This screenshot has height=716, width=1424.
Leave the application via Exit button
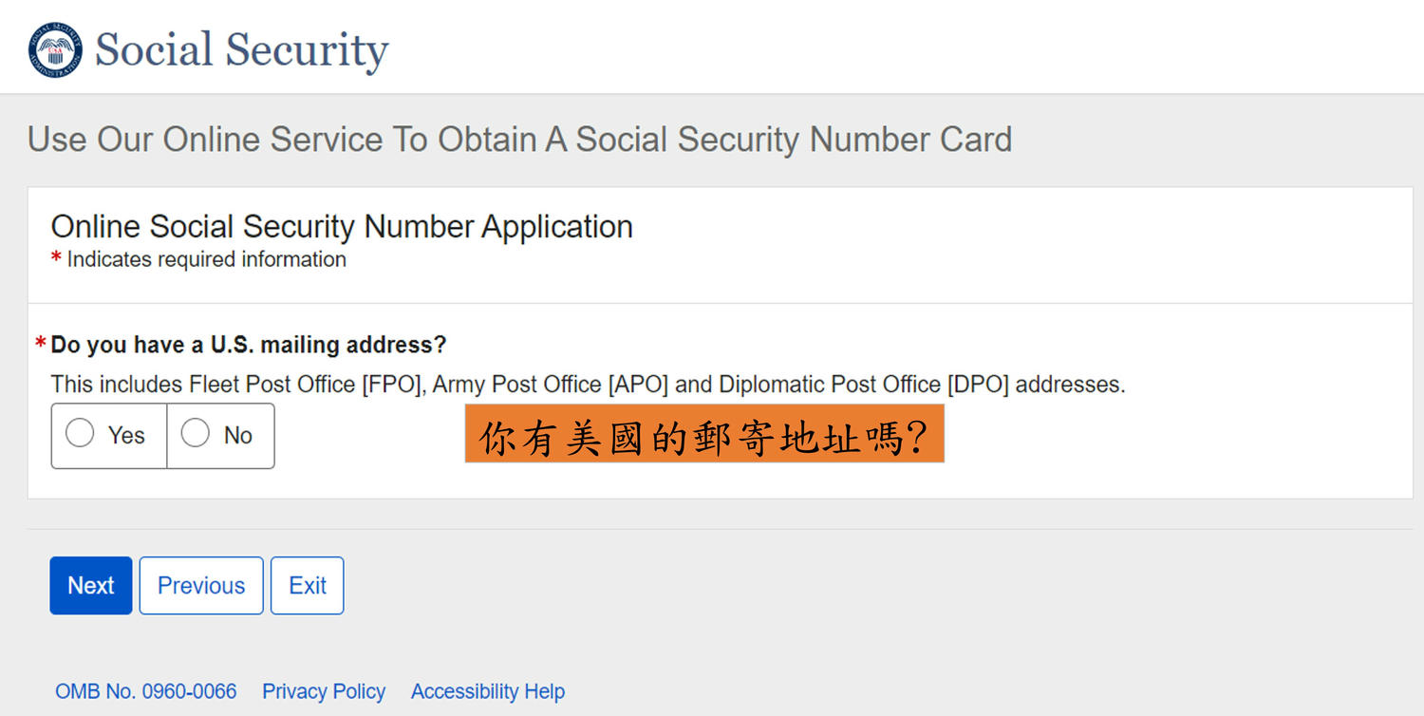[x=308, y=585]
